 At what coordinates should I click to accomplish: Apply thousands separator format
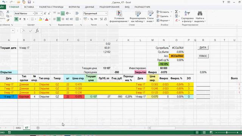tap(96, 19)
